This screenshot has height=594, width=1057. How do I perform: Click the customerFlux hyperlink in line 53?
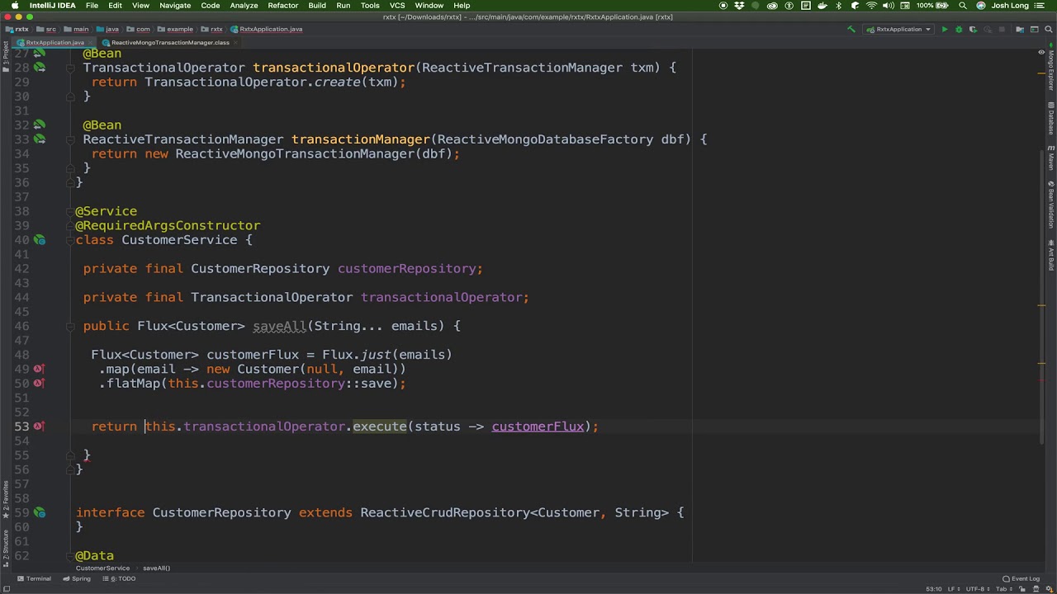click(x=538, y=427)
